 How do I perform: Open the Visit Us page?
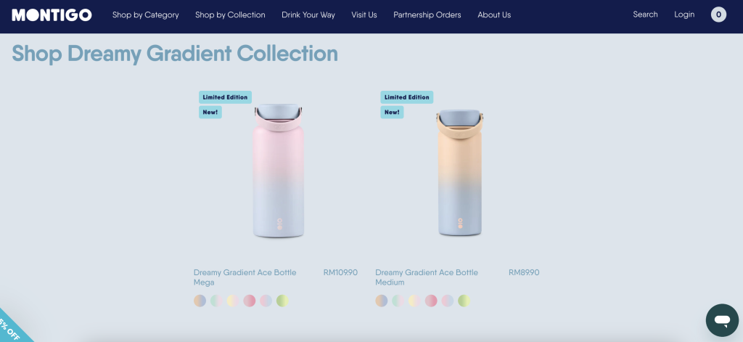click(x=364, y=15)
